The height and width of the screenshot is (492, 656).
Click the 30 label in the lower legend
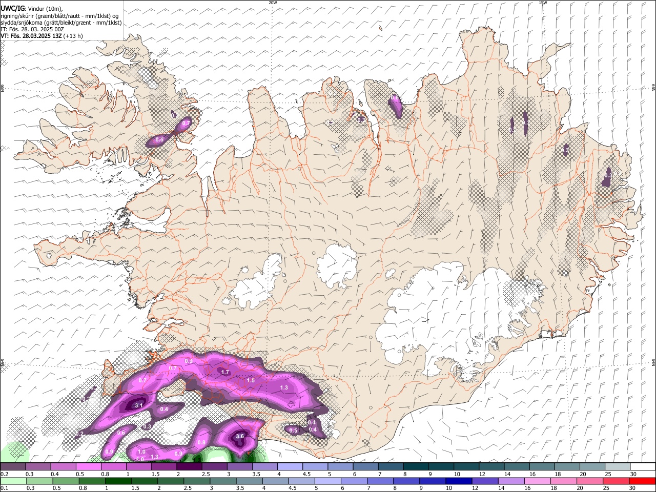pyautogui.click(x=632, y=488)
